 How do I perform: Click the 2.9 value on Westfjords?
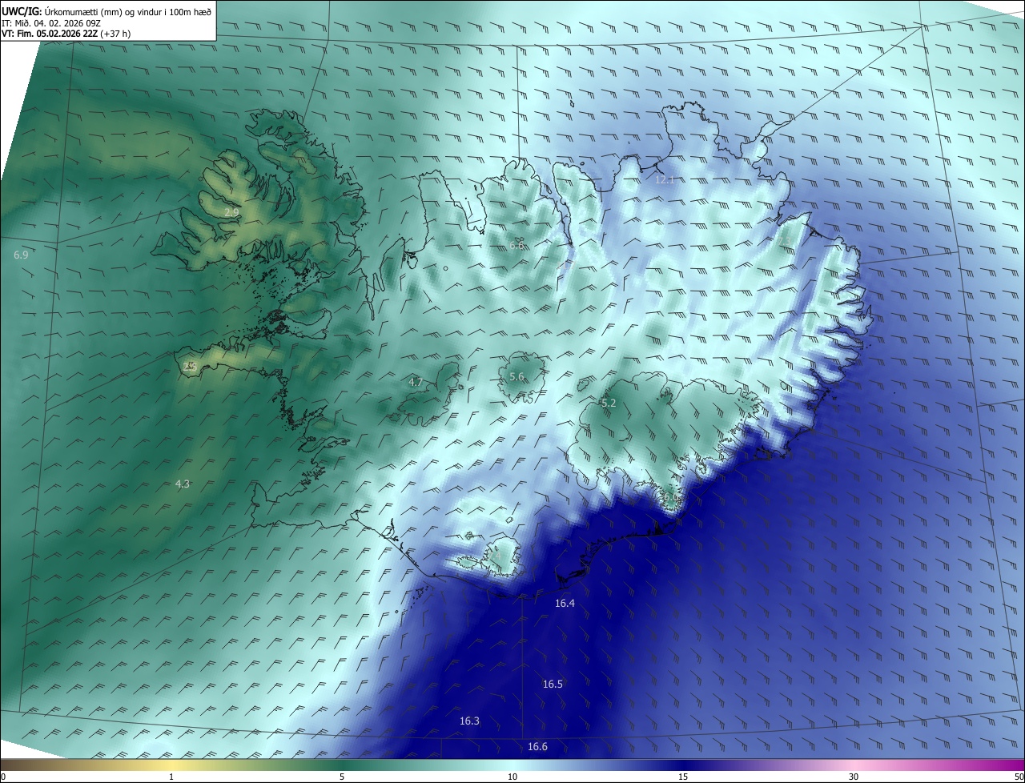click(231, 212)
